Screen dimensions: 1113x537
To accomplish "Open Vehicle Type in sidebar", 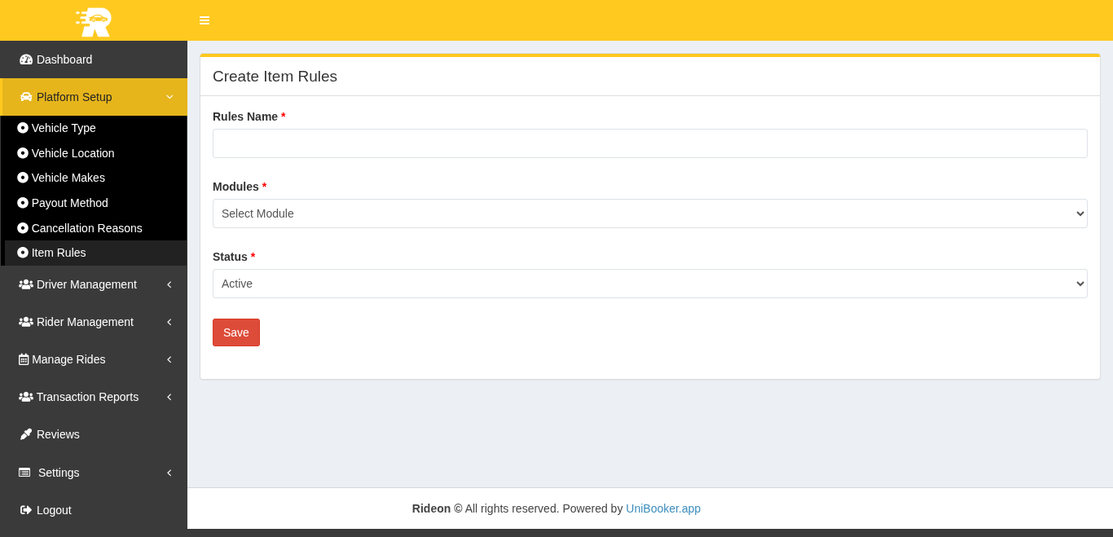I will click(64, 128).
